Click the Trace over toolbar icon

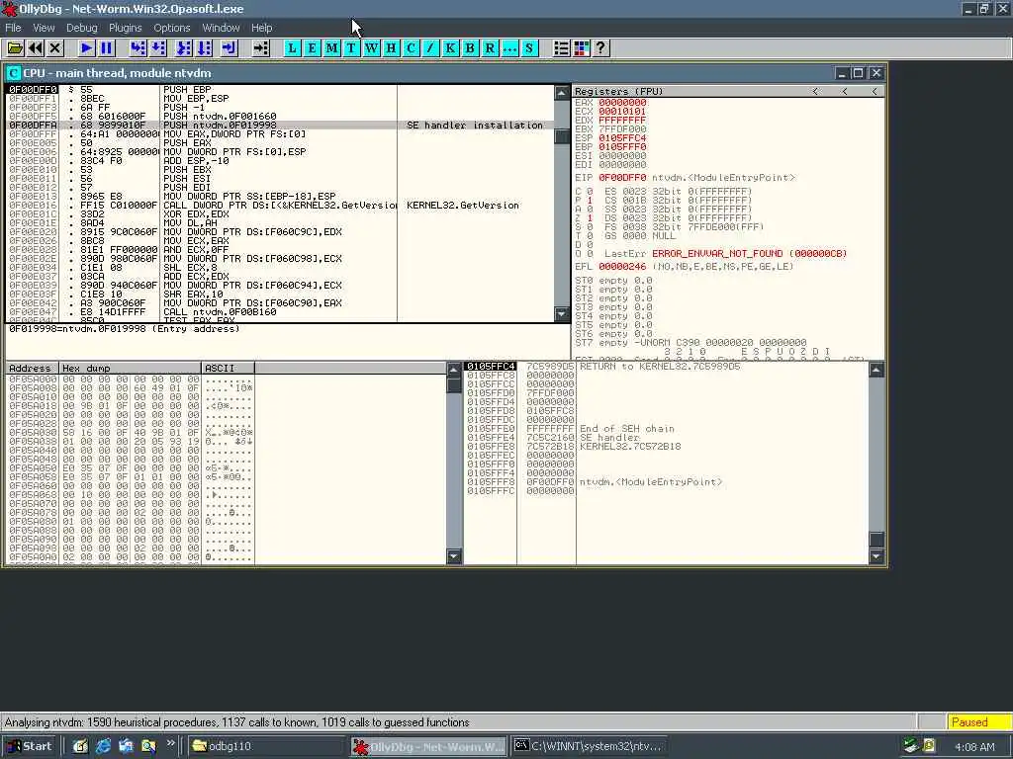coord(205,47)
